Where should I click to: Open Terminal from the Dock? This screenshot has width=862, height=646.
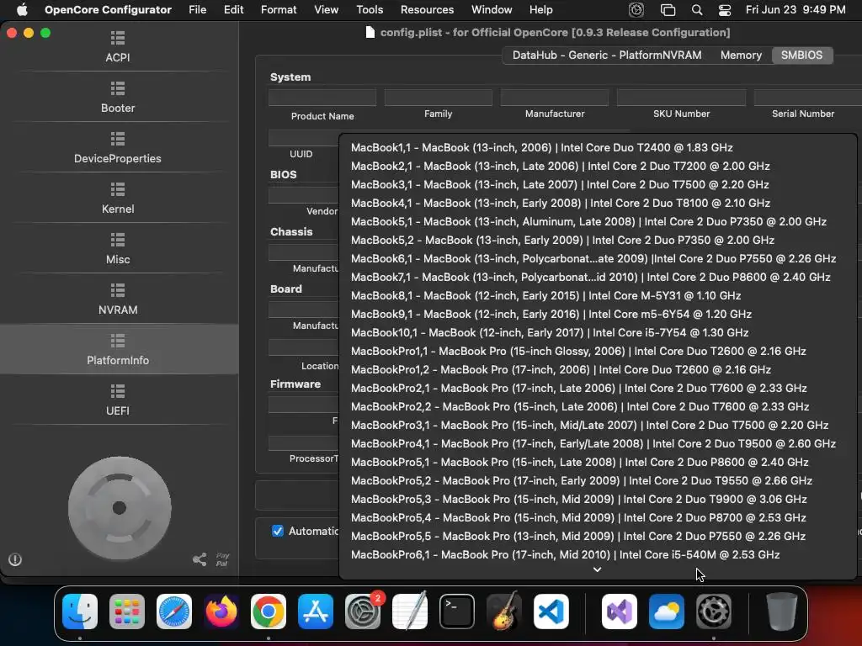pos(457,612)
